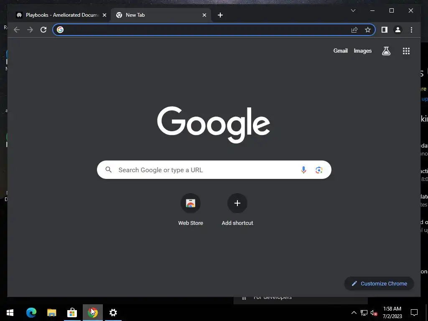Open the network status tray icon
This screenshot has height=321, width=428.
[x=364, y=313]
